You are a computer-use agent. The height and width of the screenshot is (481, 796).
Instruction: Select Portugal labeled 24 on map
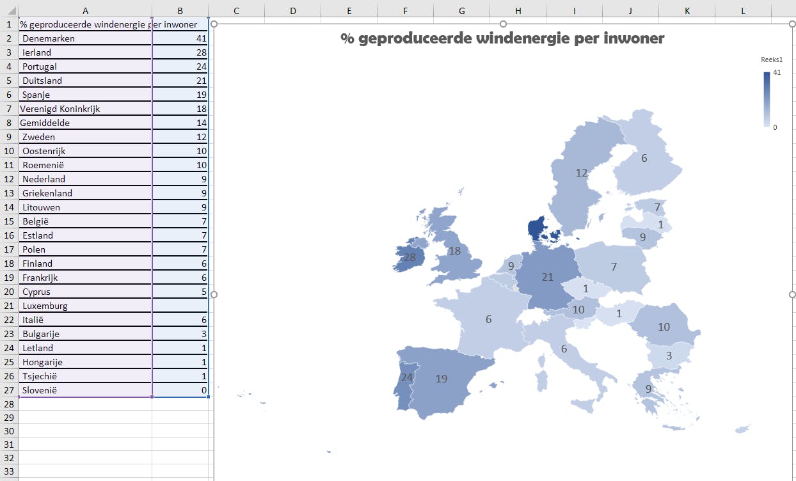coord(406,377)
